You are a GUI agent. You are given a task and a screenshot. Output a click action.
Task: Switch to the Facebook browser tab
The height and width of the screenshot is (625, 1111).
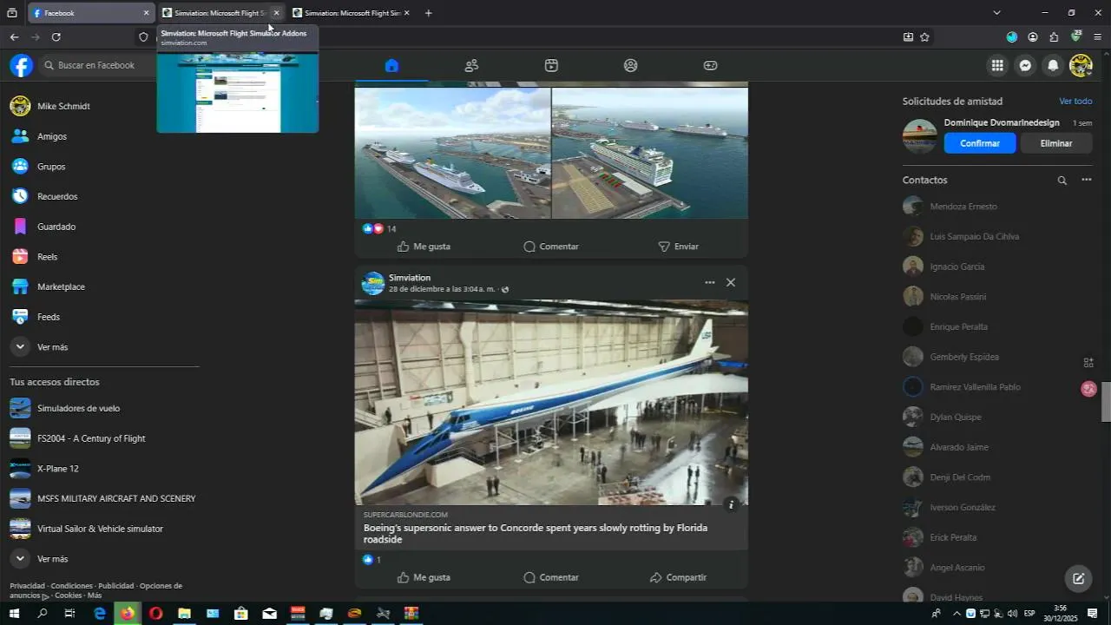click(89, 13)
